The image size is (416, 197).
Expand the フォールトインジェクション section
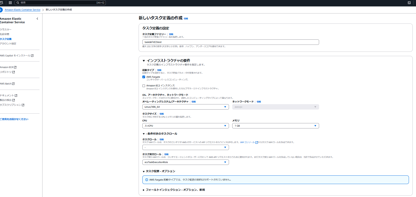pyautogui.click(x=144, y=190)
